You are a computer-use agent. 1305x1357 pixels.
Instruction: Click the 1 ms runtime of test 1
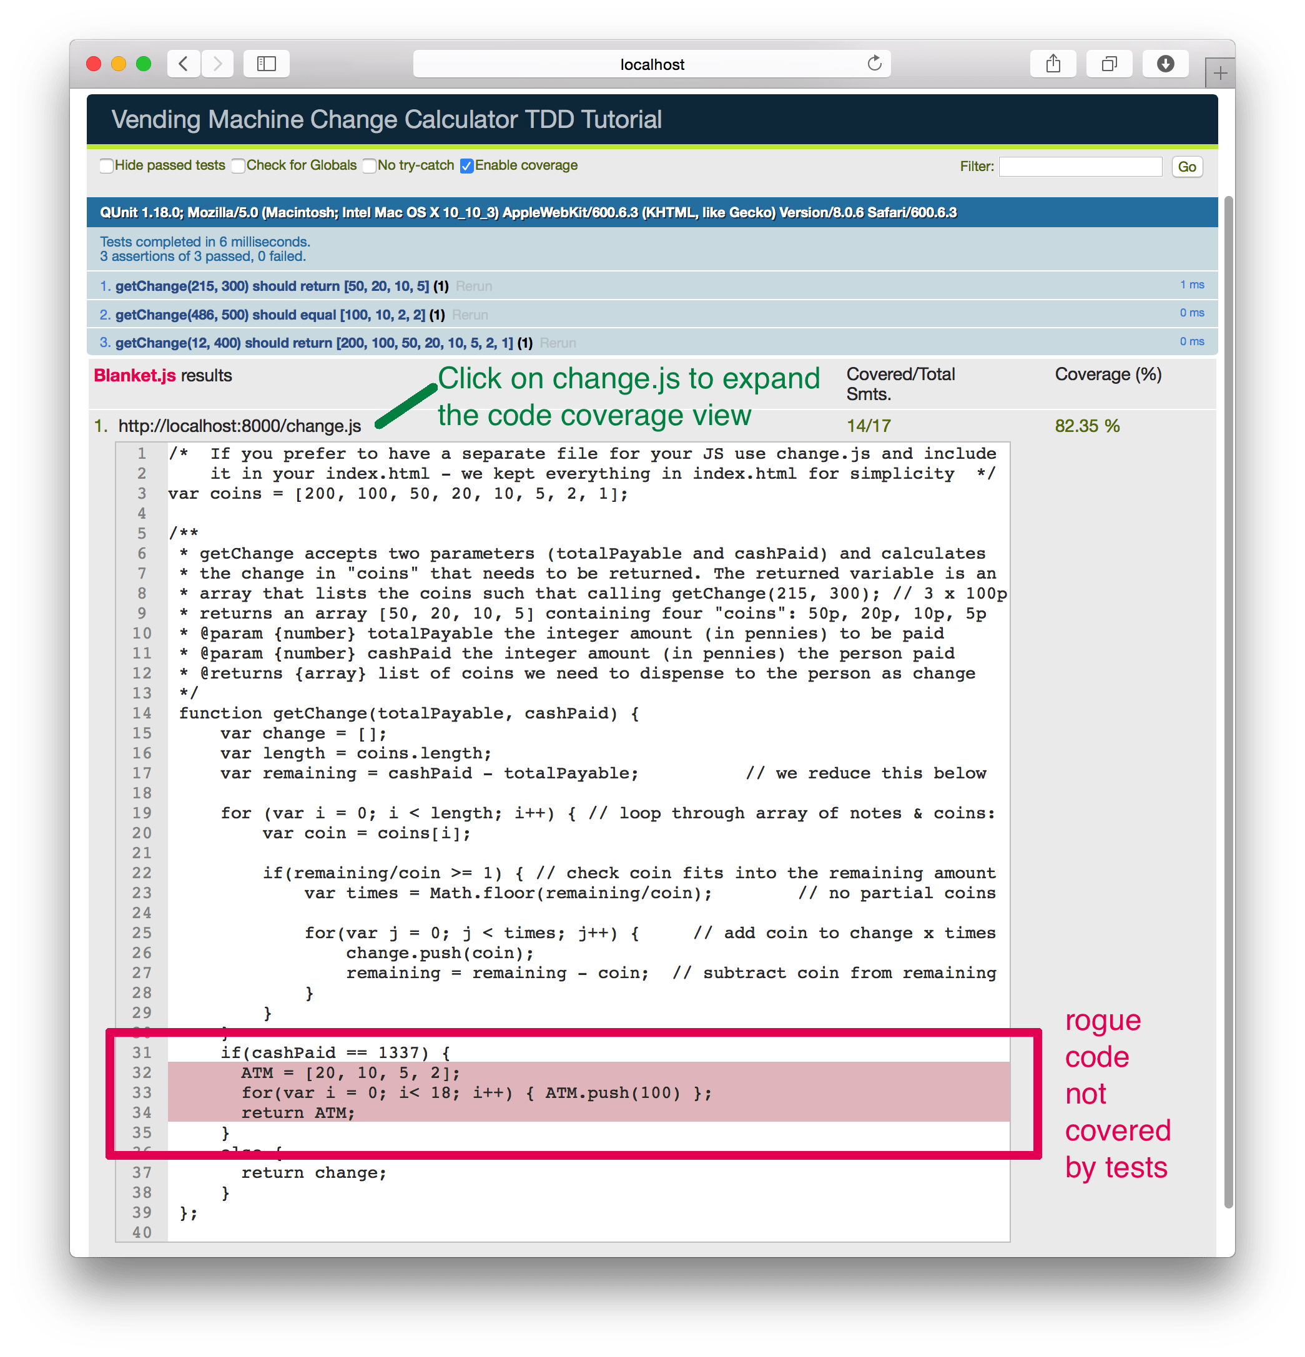point(1191,285)
